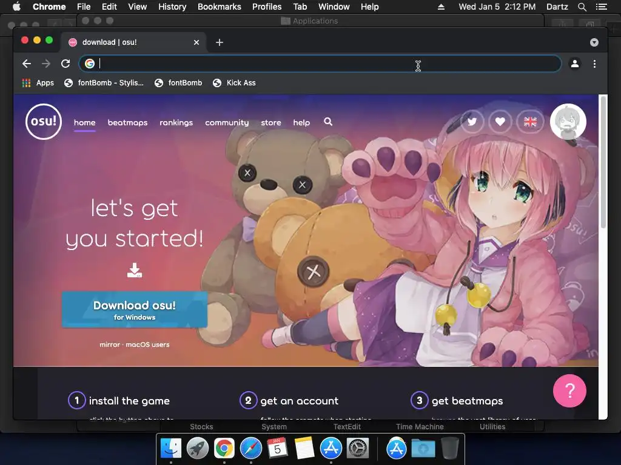Click the 'get an account' heading
This screenshot has height=465, width=621.
click(300, 401)
